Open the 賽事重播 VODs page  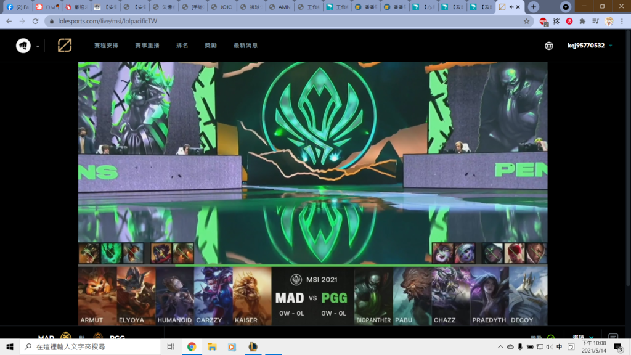coord(147,46)
